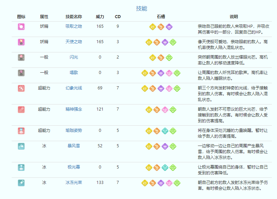Open the 精神强念 skill link
Screen dimensions: 277x199
pyautogui.click(x=74, y=109)
